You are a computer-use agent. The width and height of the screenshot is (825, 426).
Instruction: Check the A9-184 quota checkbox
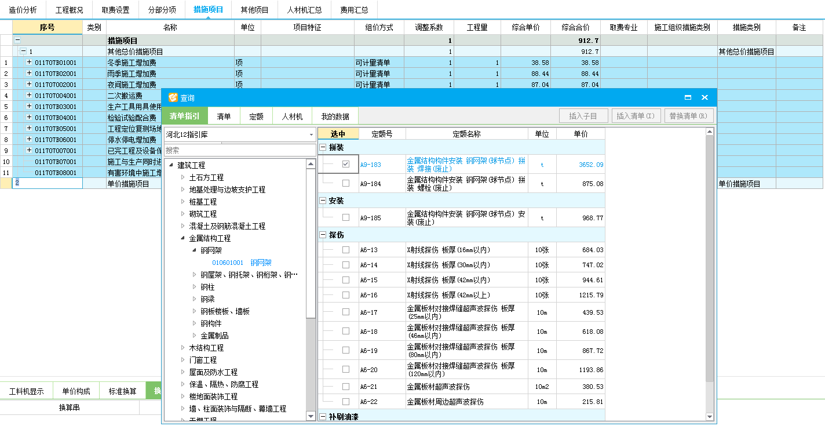346,183
